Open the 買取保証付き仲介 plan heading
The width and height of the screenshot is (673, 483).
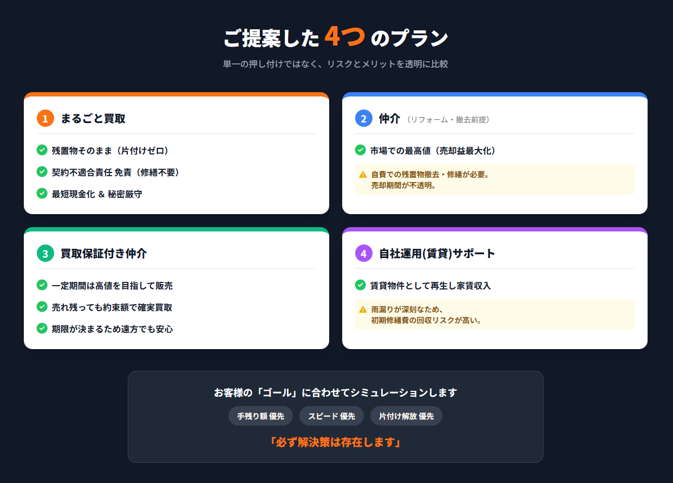pos(103,253)
